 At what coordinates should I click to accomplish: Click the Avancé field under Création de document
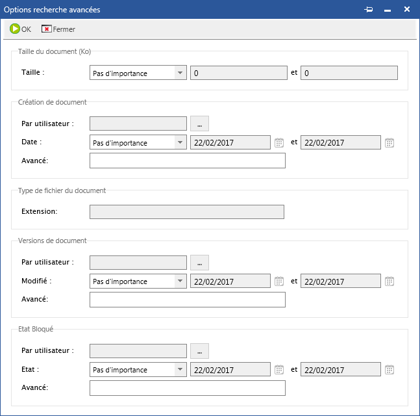187,161
